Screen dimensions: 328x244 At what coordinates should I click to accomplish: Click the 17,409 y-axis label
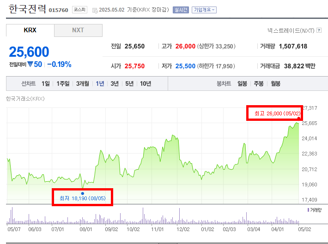coord(310,200)
